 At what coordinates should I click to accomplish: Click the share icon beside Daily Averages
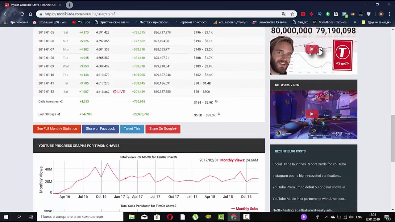[x=61, y=101]
